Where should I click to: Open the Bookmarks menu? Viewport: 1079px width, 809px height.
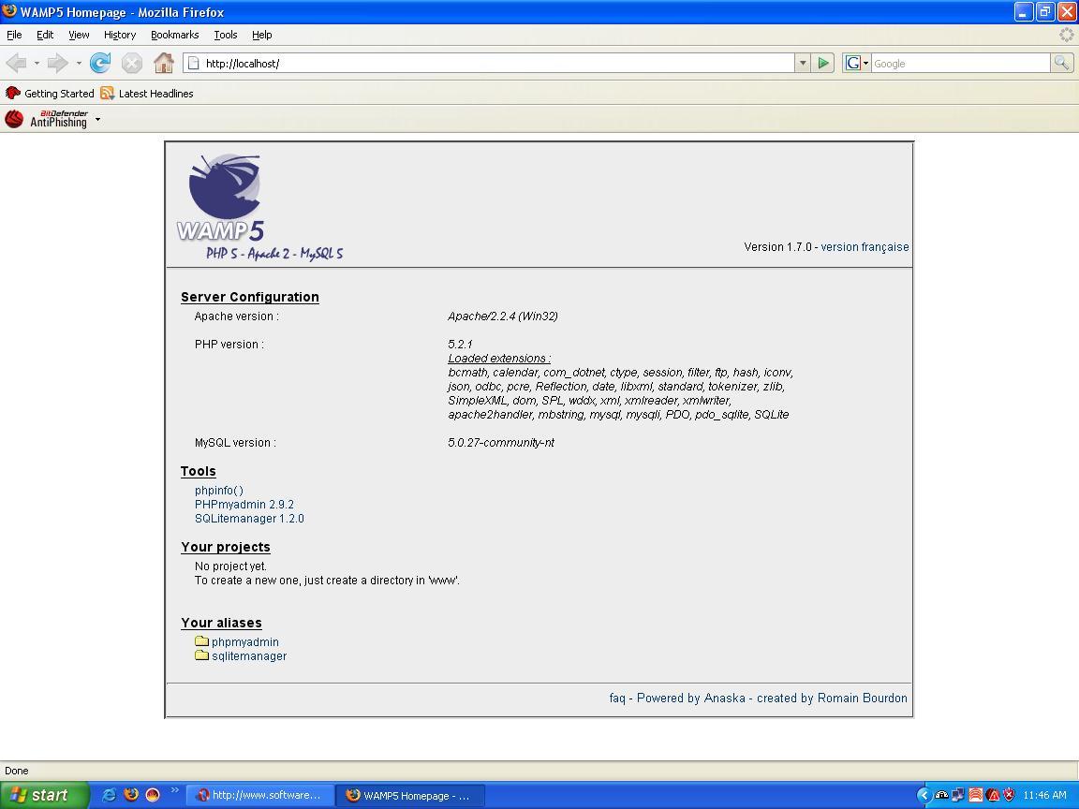[174, 35]
